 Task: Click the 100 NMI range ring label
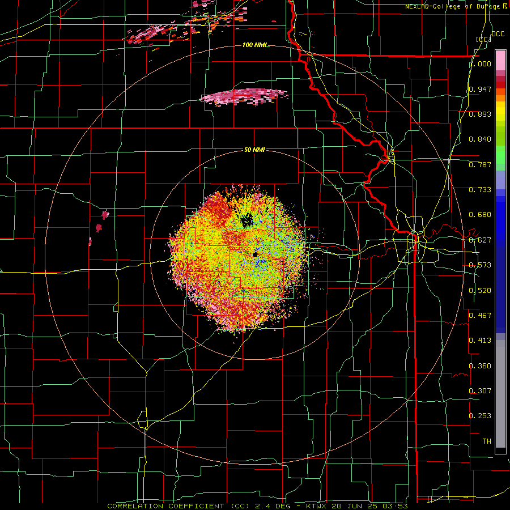254,45
